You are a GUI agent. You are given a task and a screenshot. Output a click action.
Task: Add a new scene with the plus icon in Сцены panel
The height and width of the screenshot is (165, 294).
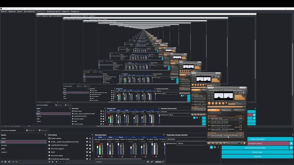click(2, 162)
